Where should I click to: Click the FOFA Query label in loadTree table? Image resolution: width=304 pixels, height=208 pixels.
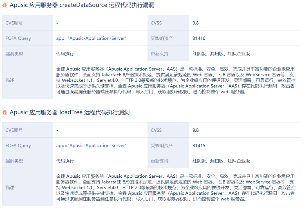pyautogui.click(x=18, y=146)
